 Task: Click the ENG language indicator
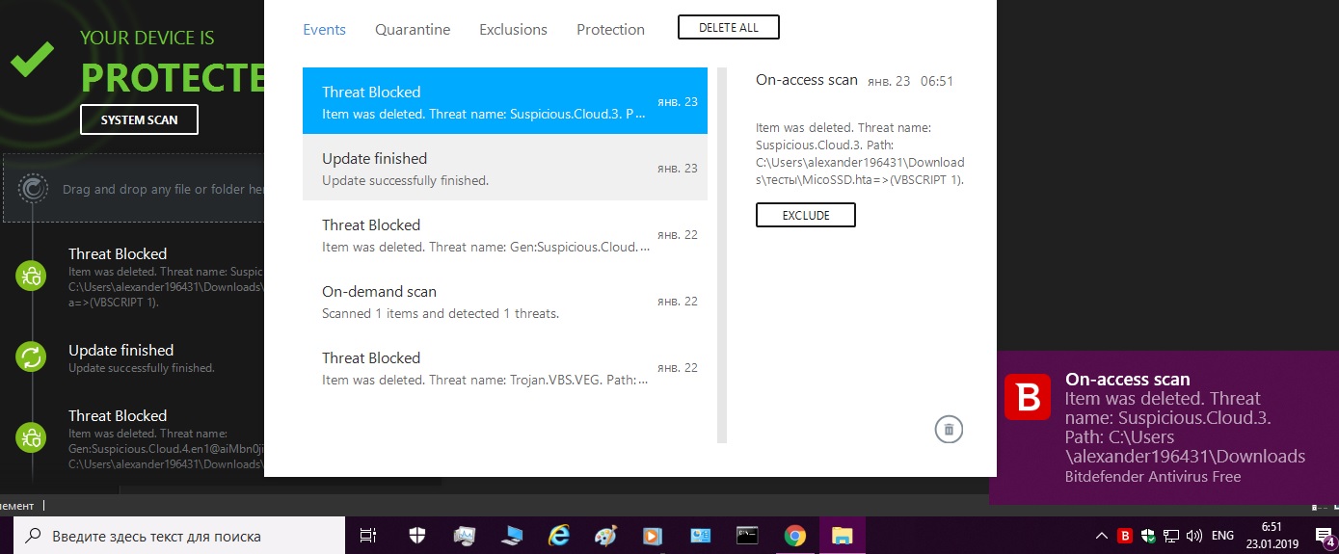click(1222, 536)
